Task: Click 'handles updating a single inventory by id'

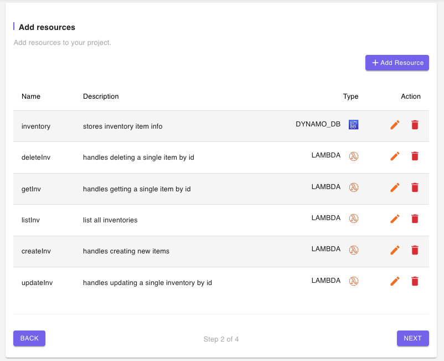Action: (x=147, y=283)
